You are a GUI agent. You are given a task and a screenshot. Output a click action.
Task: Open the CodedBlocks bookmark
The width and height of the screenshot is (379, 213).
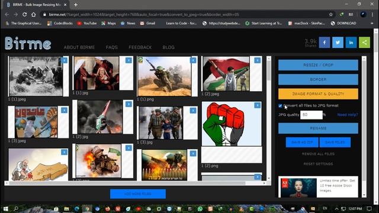60,23
